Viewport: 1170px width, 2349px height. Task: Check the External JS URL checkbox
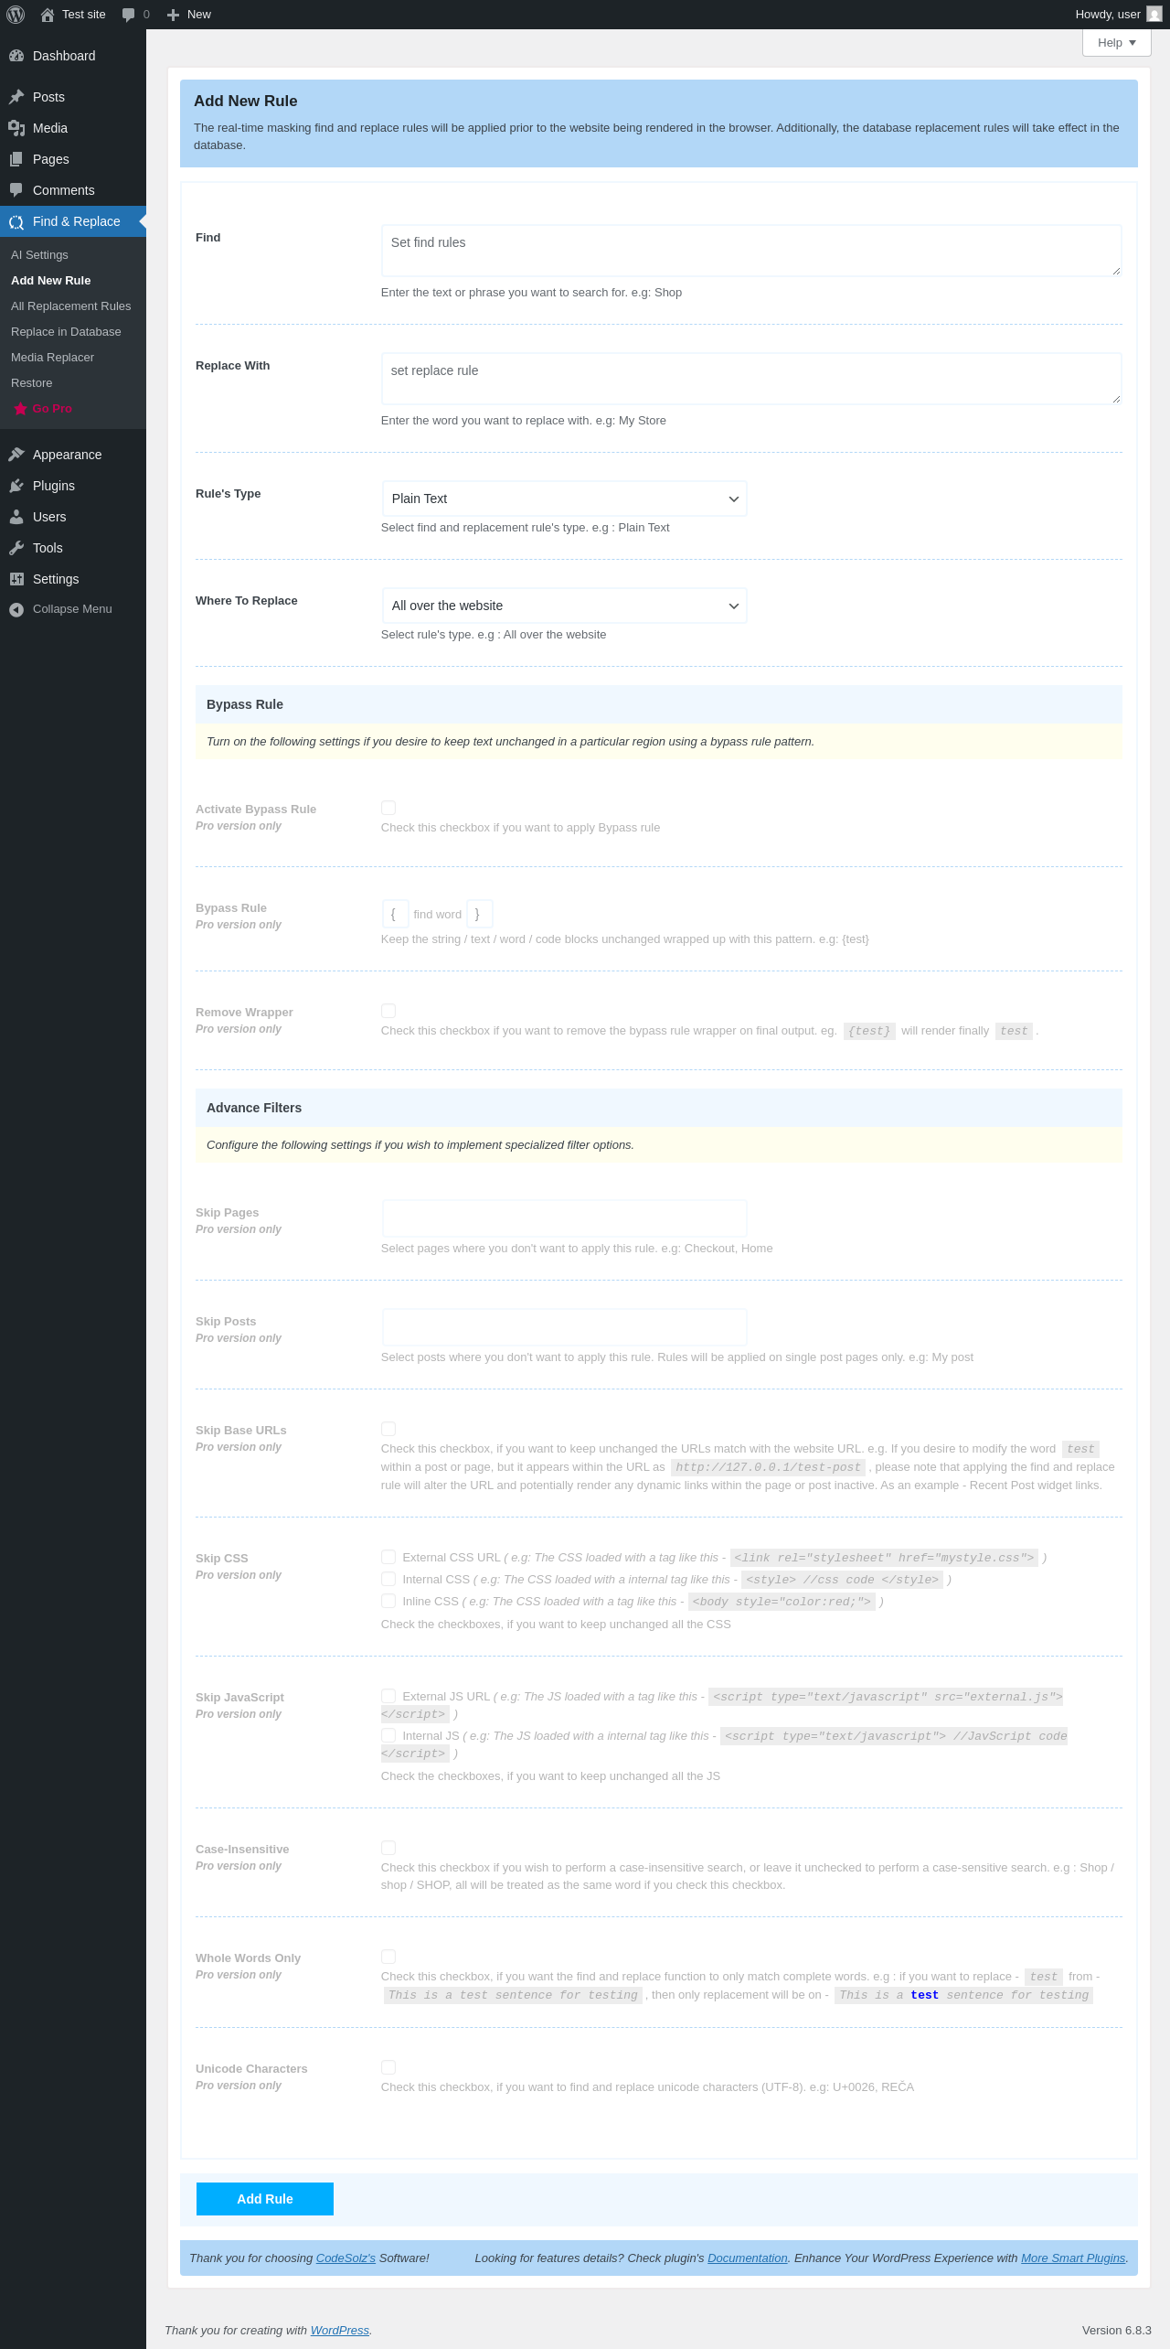point(388,1696)
